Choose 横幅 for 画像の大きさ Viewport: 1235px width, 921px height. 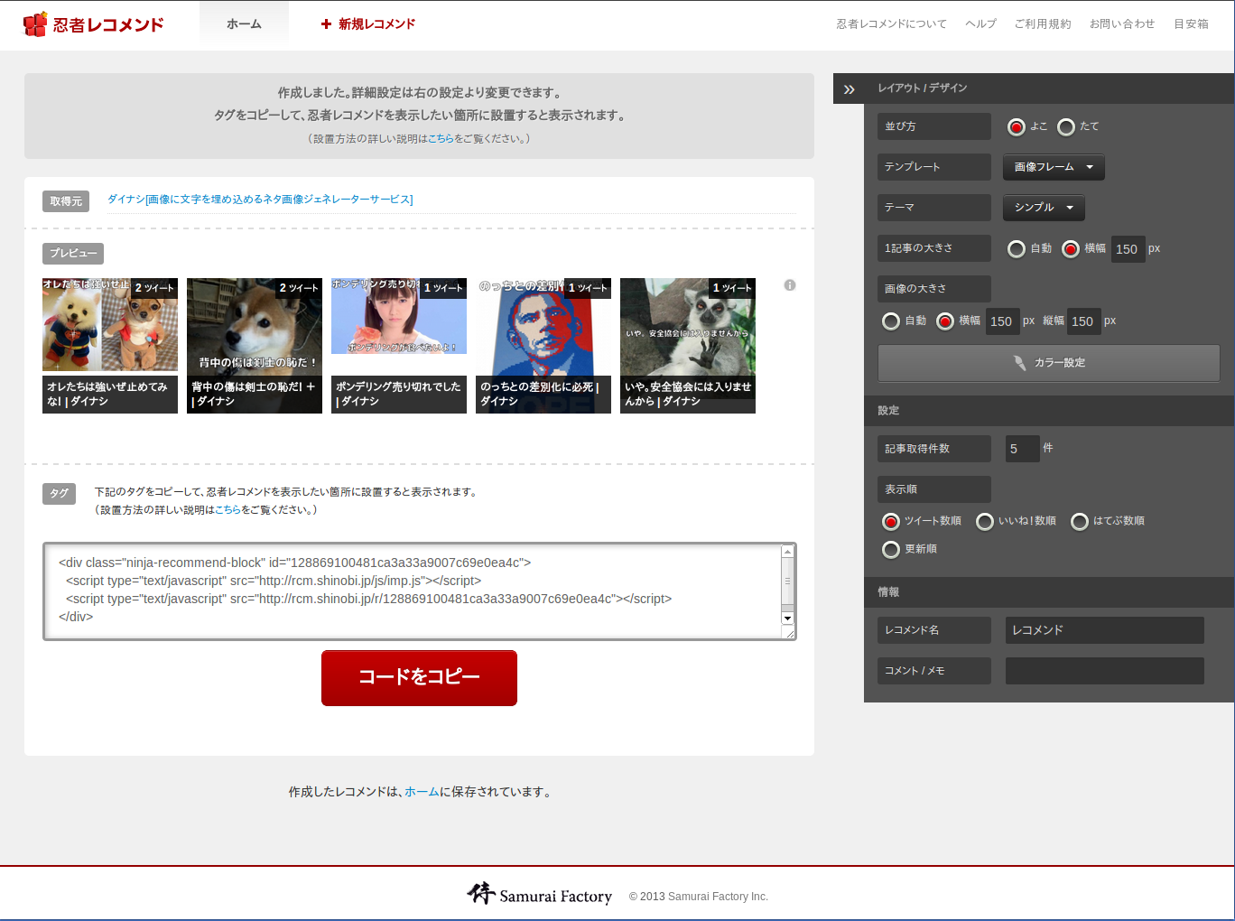coord(945,321)
